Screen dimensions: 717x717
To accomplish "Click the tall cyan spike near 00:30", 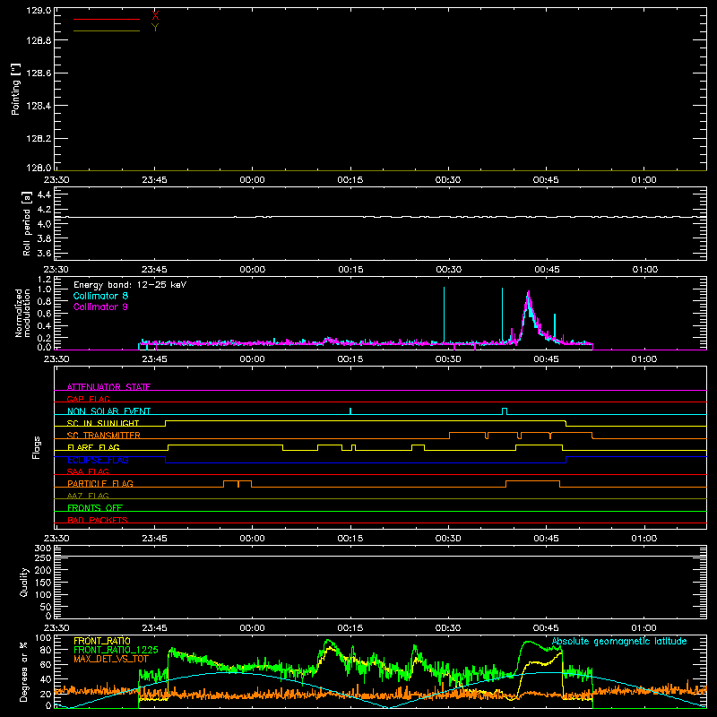I will coord(444,315).
